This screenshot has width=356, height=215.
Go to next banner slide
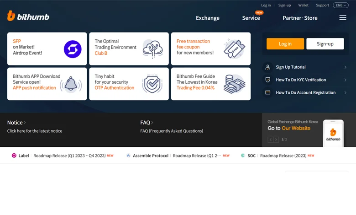coord(276,140)
